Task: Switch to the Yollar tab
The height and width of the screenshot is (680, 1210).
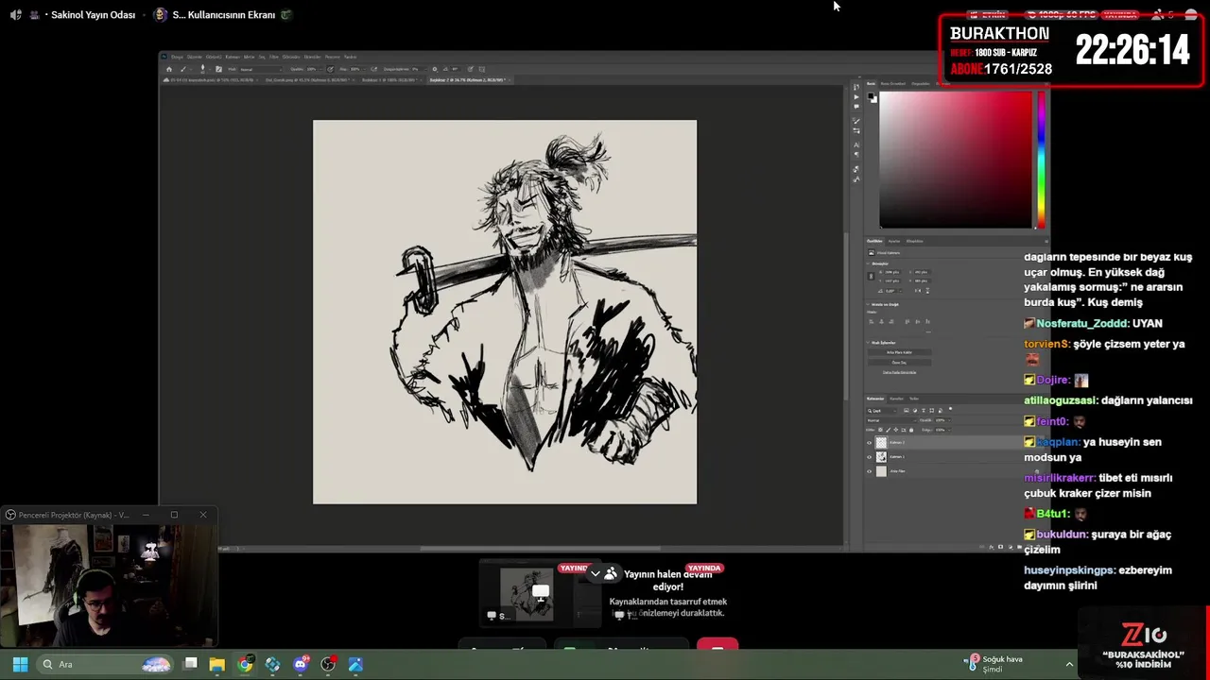Action: 914,399
